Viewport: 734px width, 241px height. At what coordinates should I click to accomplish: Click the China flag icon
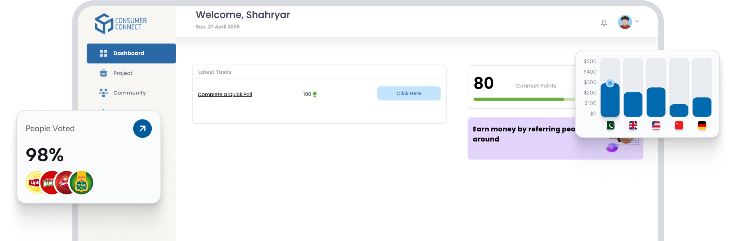tap(679, 125)
